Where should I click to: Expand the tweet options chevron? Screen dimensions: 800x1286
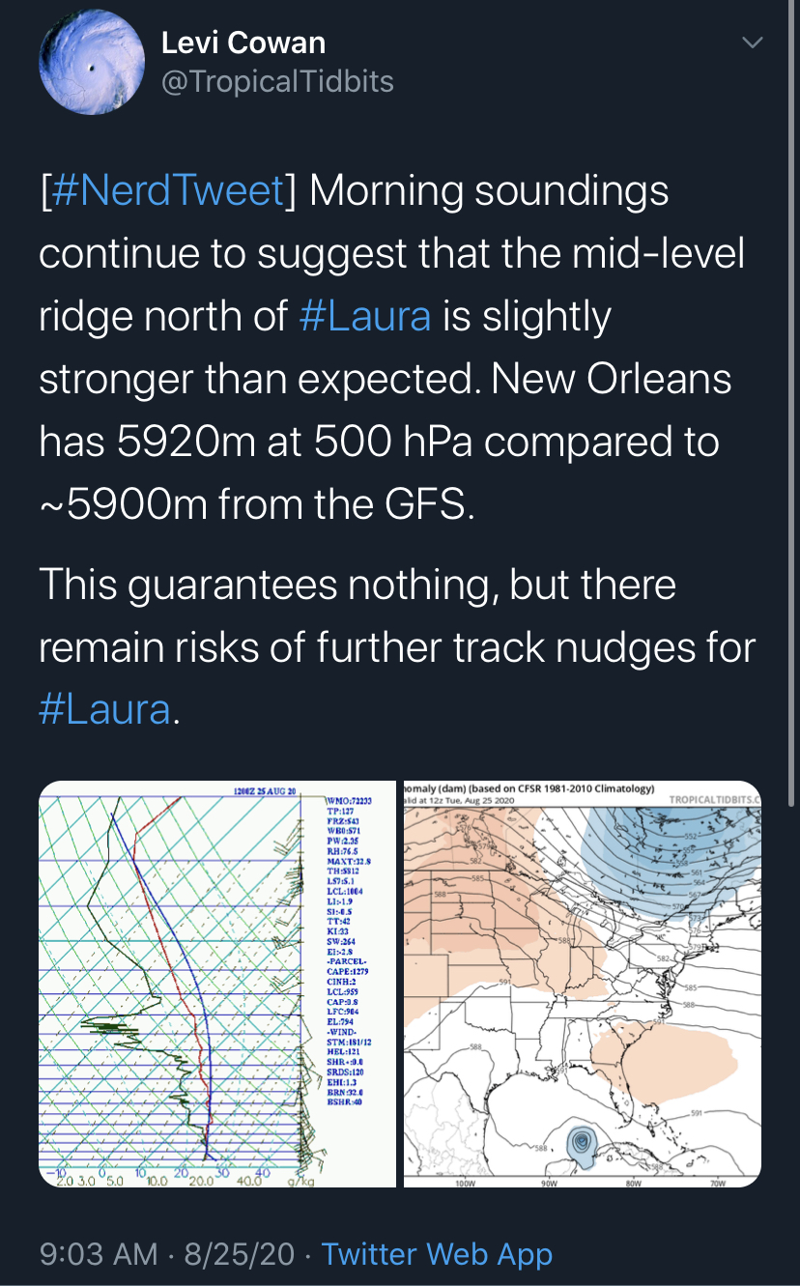752,43
